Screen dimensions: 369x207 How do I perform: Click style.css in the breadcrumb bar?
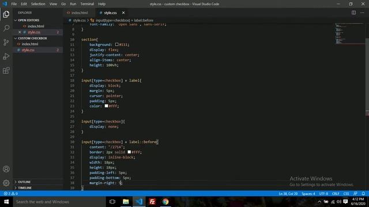79,21
